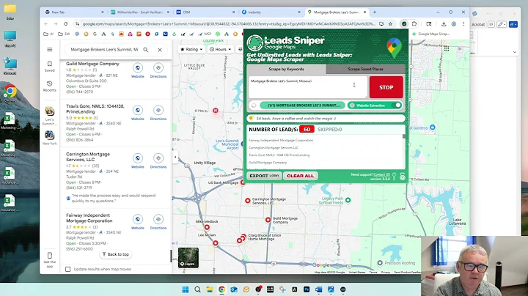Open Website for Guild Mortgage Company

coord(137,70)
